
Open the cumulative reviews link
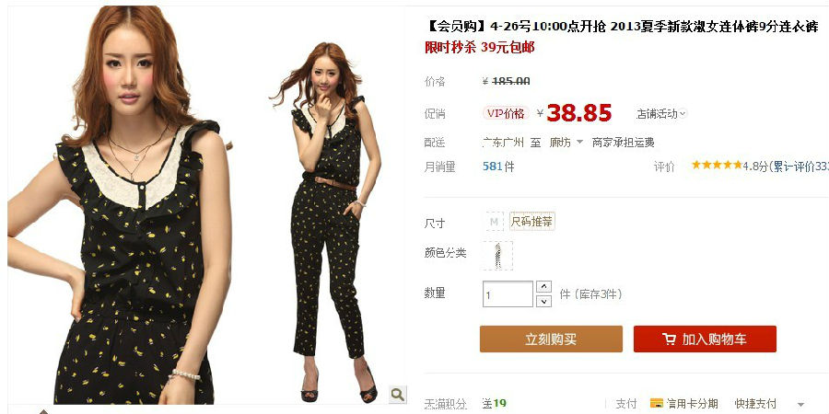[798, 167]
